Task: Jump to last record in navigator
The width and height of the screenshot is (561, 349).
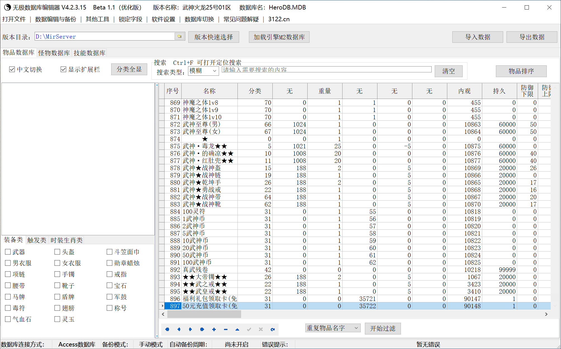Action: [202, 329]
